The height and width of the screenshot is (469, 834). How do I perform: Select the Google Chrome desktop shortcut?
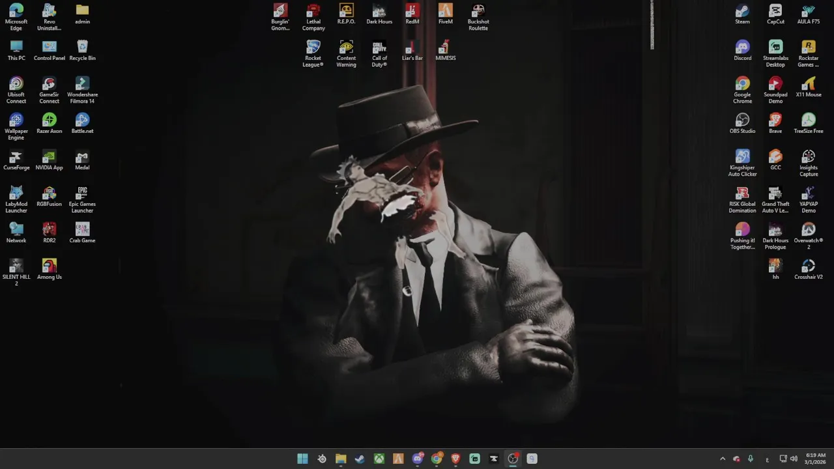[x=742, y=90]
